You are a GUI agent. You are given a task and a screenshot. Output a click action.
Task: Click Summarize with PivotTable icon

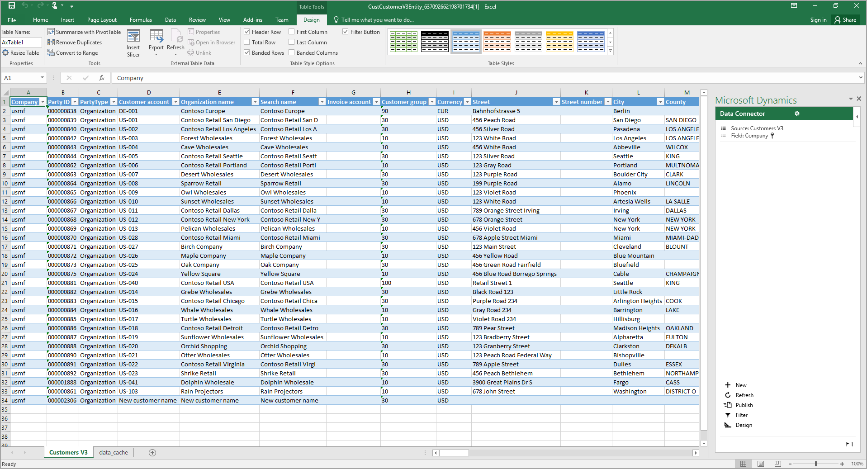click(x=51, y=32)
